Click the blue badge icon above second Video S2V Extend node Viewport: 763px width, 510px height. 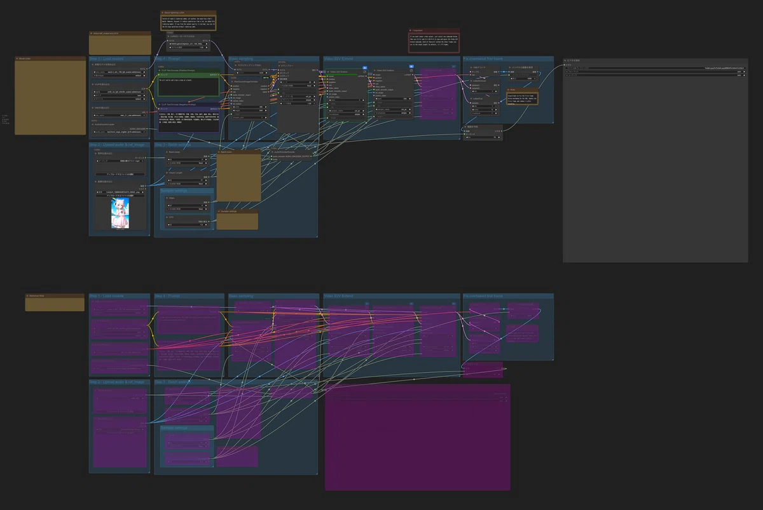pyautogui.click(x=411, y=66)
